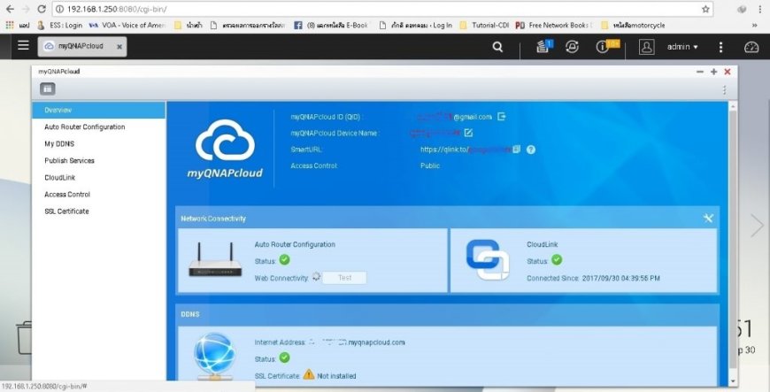Click the admin user avatar icon
770x392 pixels.
click(x=647, y=47)
